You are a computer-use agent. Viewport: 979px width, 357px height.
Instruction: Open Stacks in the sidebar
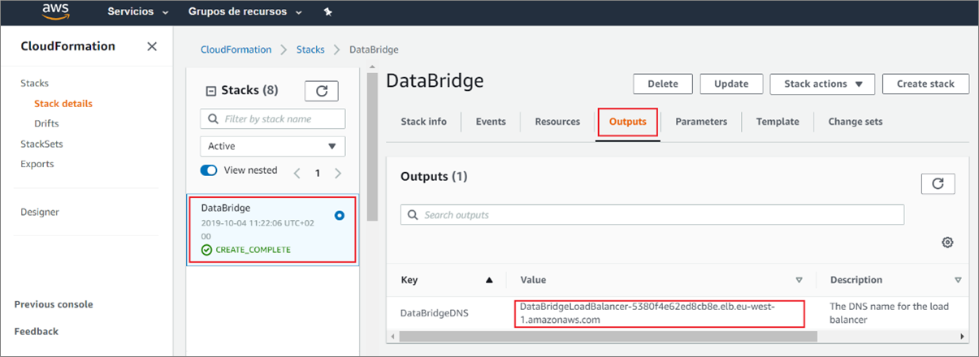point(35,83)
